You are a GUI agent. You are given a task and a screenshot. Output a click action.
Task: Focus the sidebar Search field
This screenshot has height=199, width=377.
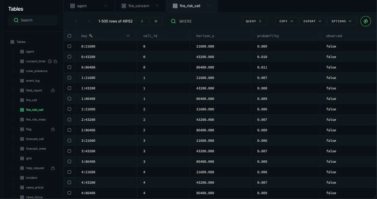tap(33, 21)
